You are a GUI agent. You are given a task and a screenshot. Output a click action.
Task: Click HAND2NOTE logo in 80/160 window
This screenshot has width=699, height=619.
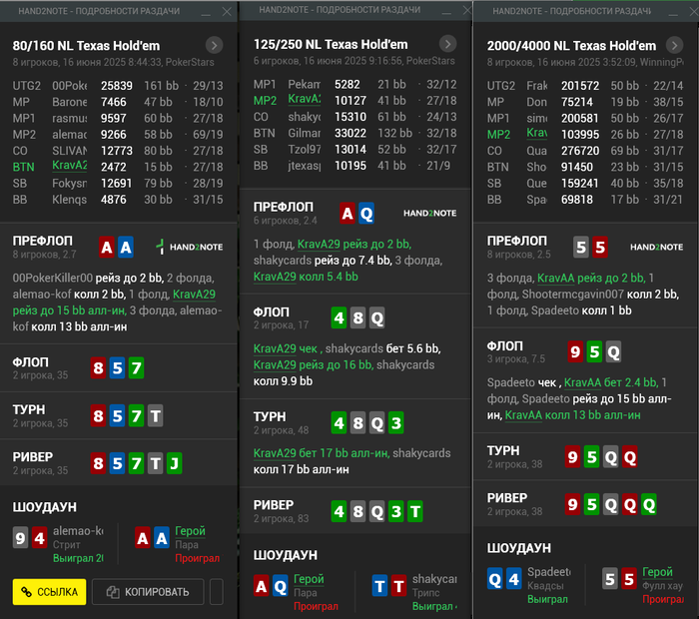tap(190, 247)
